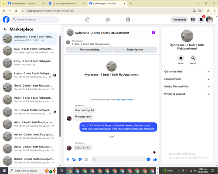
Task: Open the View buyer profile link
Action: pos(124,100)
